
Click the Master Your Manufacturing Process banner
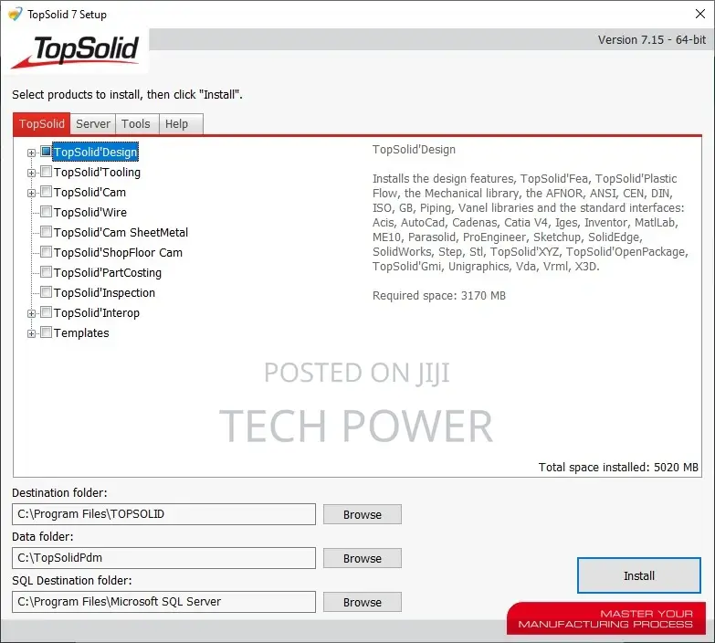[x=606, y=618]
